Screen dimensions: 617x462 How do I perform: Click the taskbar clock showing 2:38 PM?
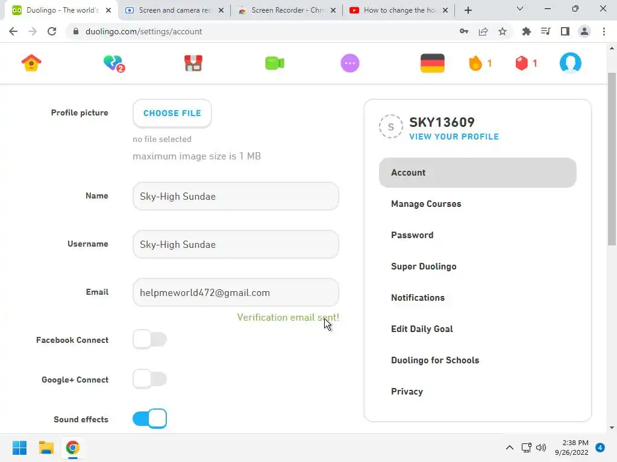[x=572, y=448]
